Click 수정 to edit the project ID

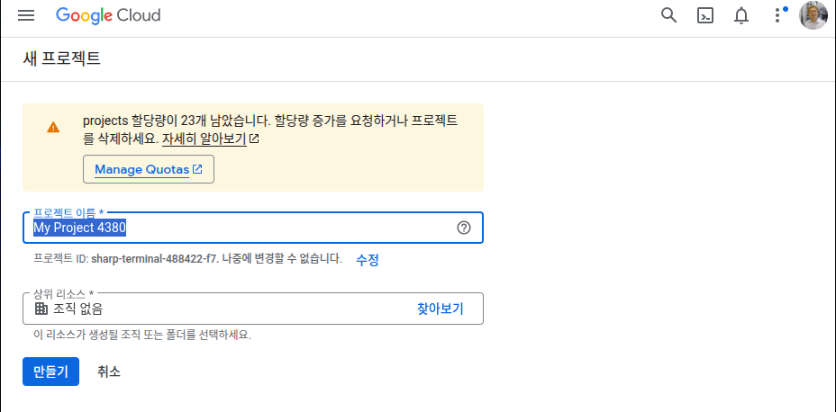click(368, 259)
